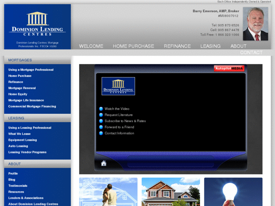Open Lenders & Associations link
275x206 pixels.
[x=26, y=198]
